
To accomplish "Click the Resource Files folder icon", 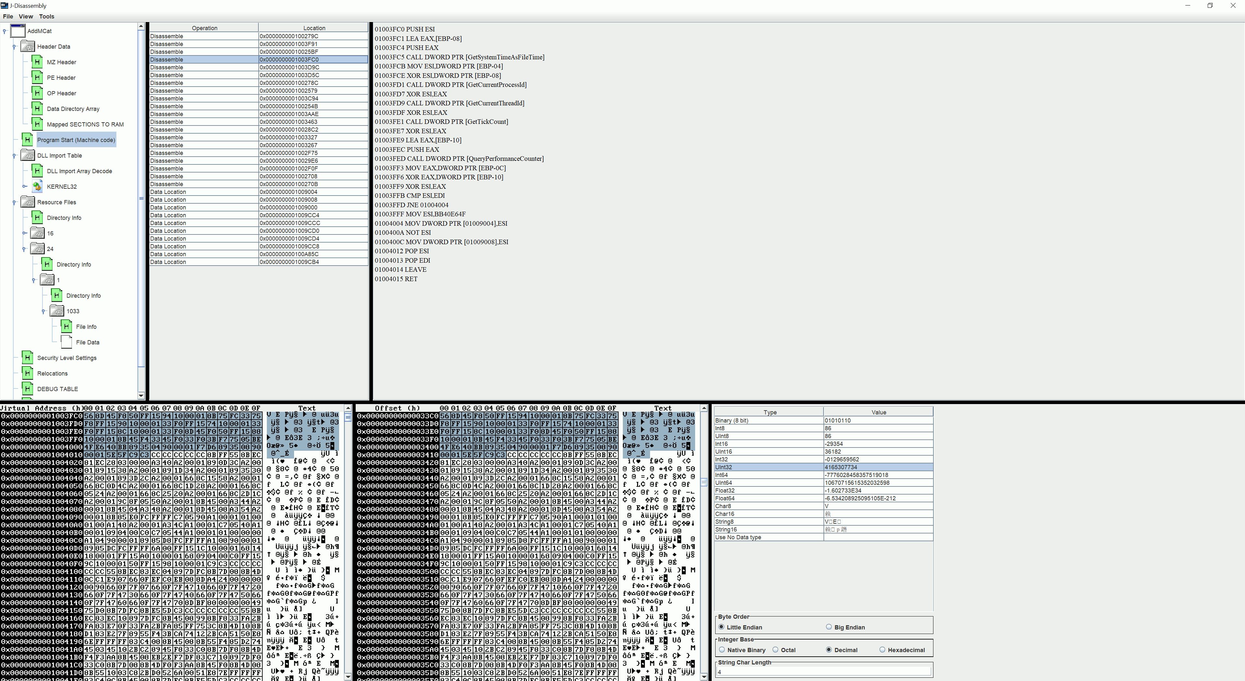I will click(28, 202).
